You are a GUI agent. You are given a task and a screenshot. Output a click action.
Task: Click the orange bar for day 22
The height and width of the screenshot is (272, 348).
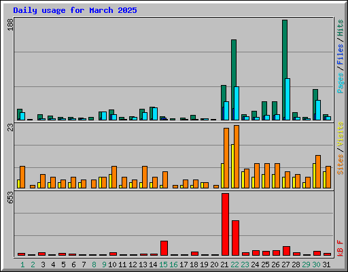pyautogui.click(x=237, y=156)
